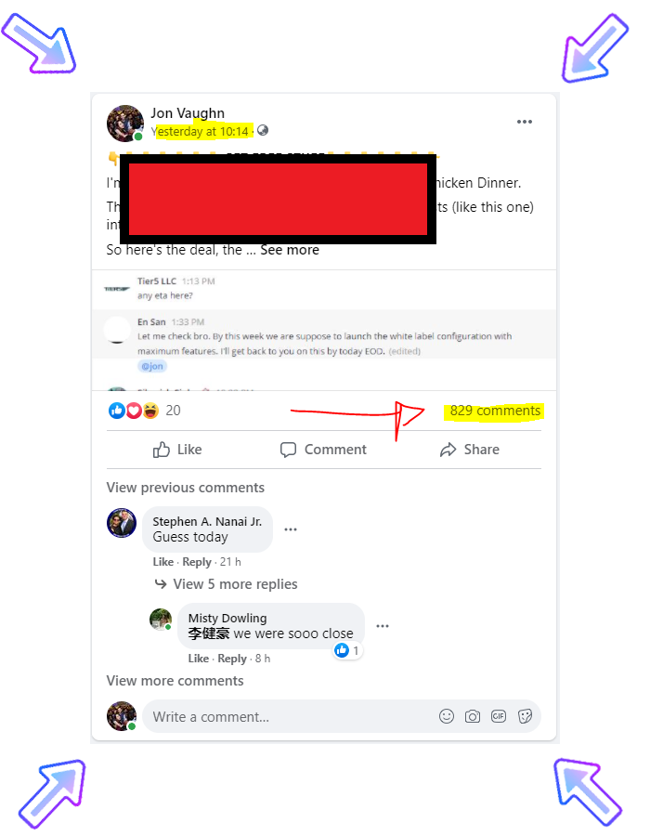Screen dimensions: 650x836
Task: Open Jon Vaughn's profile name
Action: coord(188,113)
